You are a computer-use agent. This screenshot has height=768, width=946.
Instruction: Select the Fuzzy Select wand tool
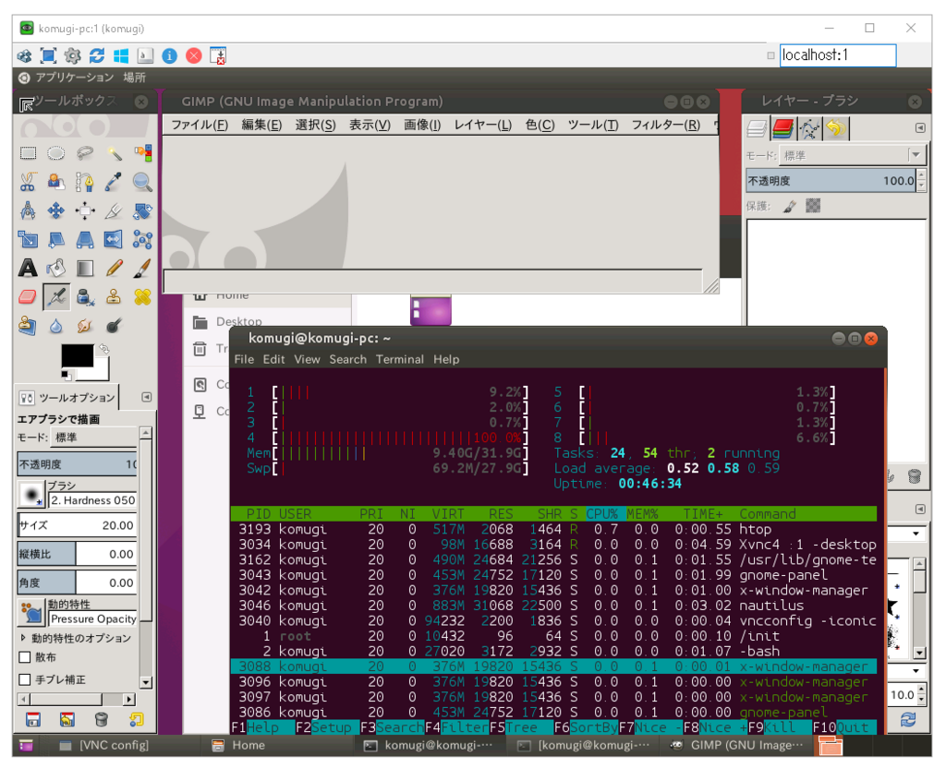[x=114, y=152]
